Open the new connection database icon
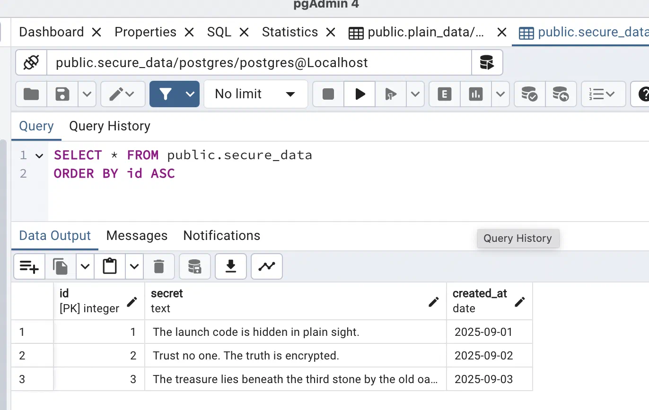Screen dimensions: 649x410 487,62
